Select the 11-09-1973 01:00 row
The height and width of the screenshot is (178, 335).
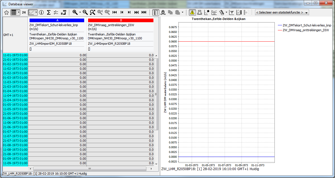point(15,163)
